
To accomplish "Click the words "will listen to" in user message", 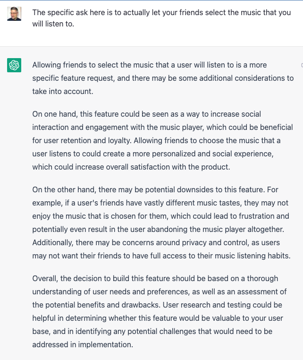I will (52, 24).
